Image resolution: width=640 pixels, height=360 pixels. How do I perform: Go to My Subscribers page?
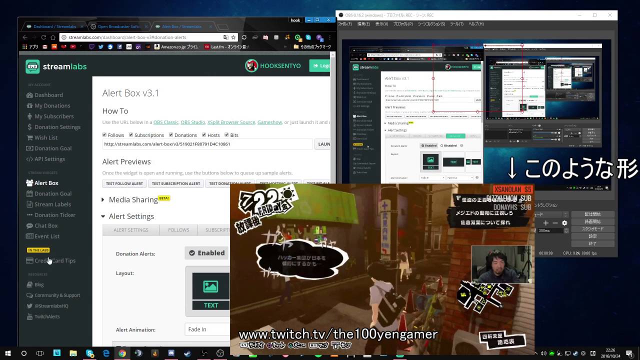point(50,116)
